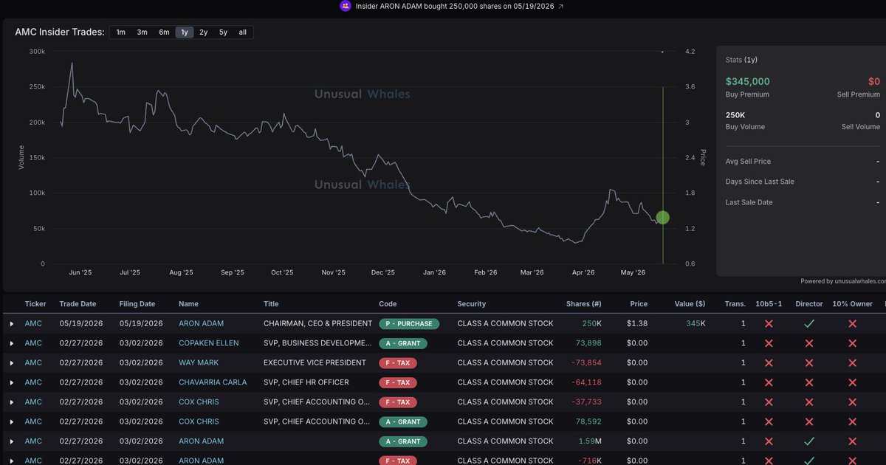Click Director X icon in COX CHRIS grant row
The image size is (886, 465).
pos(809,421)
